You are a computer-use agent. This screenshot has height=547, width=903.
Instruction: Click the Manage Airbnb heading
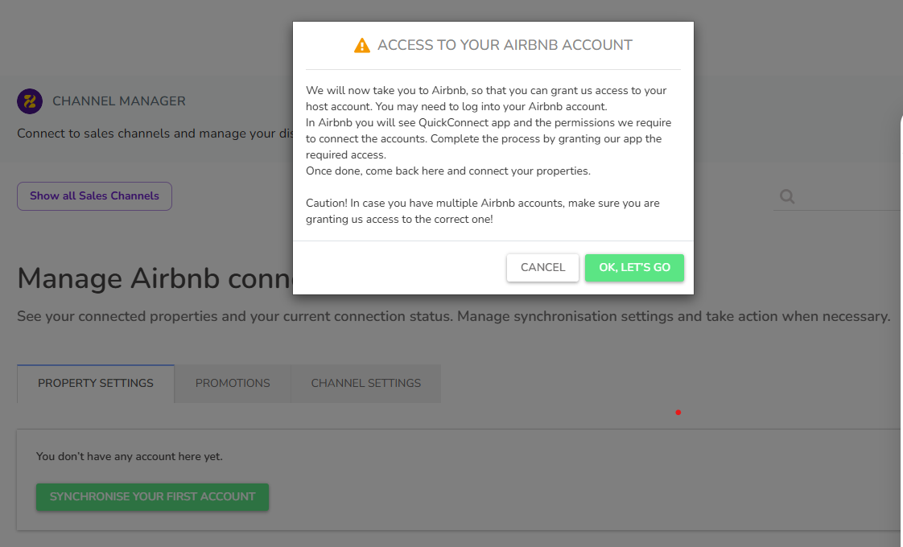[x=153, y=279]
